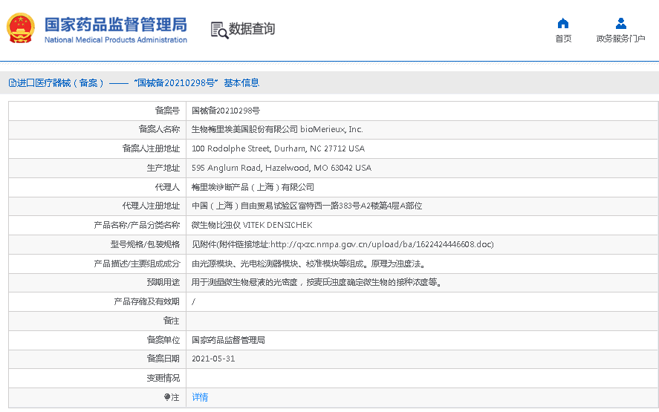Select the address 595 Anglum Road, Hazelwood

coord(281,168)
